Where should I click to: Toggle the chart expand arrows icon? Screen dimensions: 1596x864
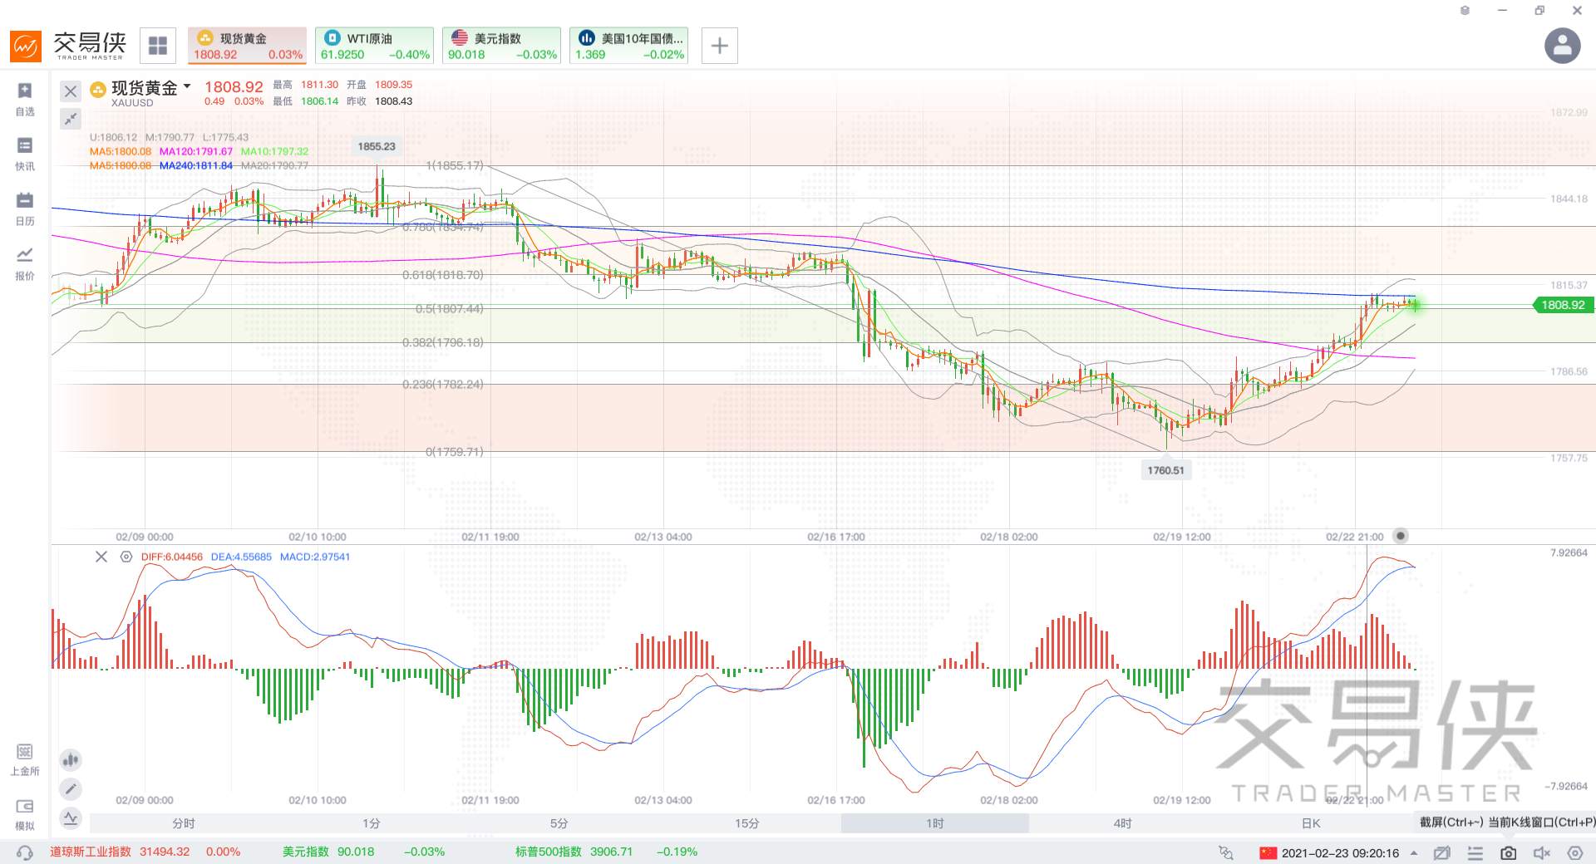71,119
